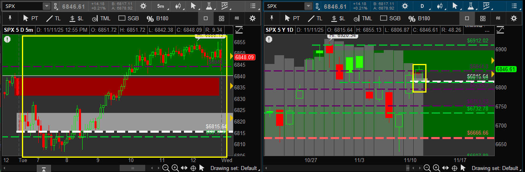The width and height of the screenshot is (525, 172).
Task: Zoom out using magnifier minus on left chart
Action: (x=166, y=168)
